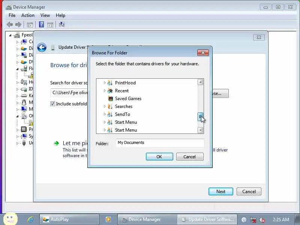Open the File menu

click(x=12, y=15)
